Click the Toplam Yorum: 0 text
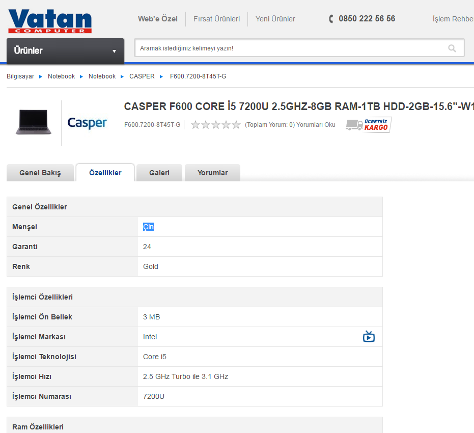Viewport: 474px width, 433px height. click(270, 125)
